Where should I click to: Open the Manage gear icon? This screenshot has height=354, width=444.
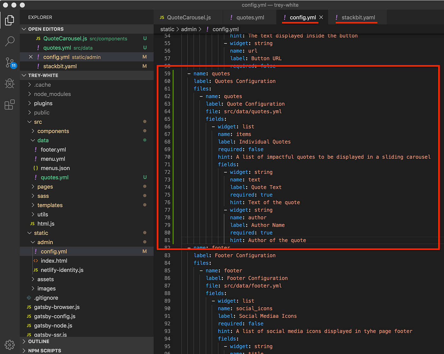10,344
